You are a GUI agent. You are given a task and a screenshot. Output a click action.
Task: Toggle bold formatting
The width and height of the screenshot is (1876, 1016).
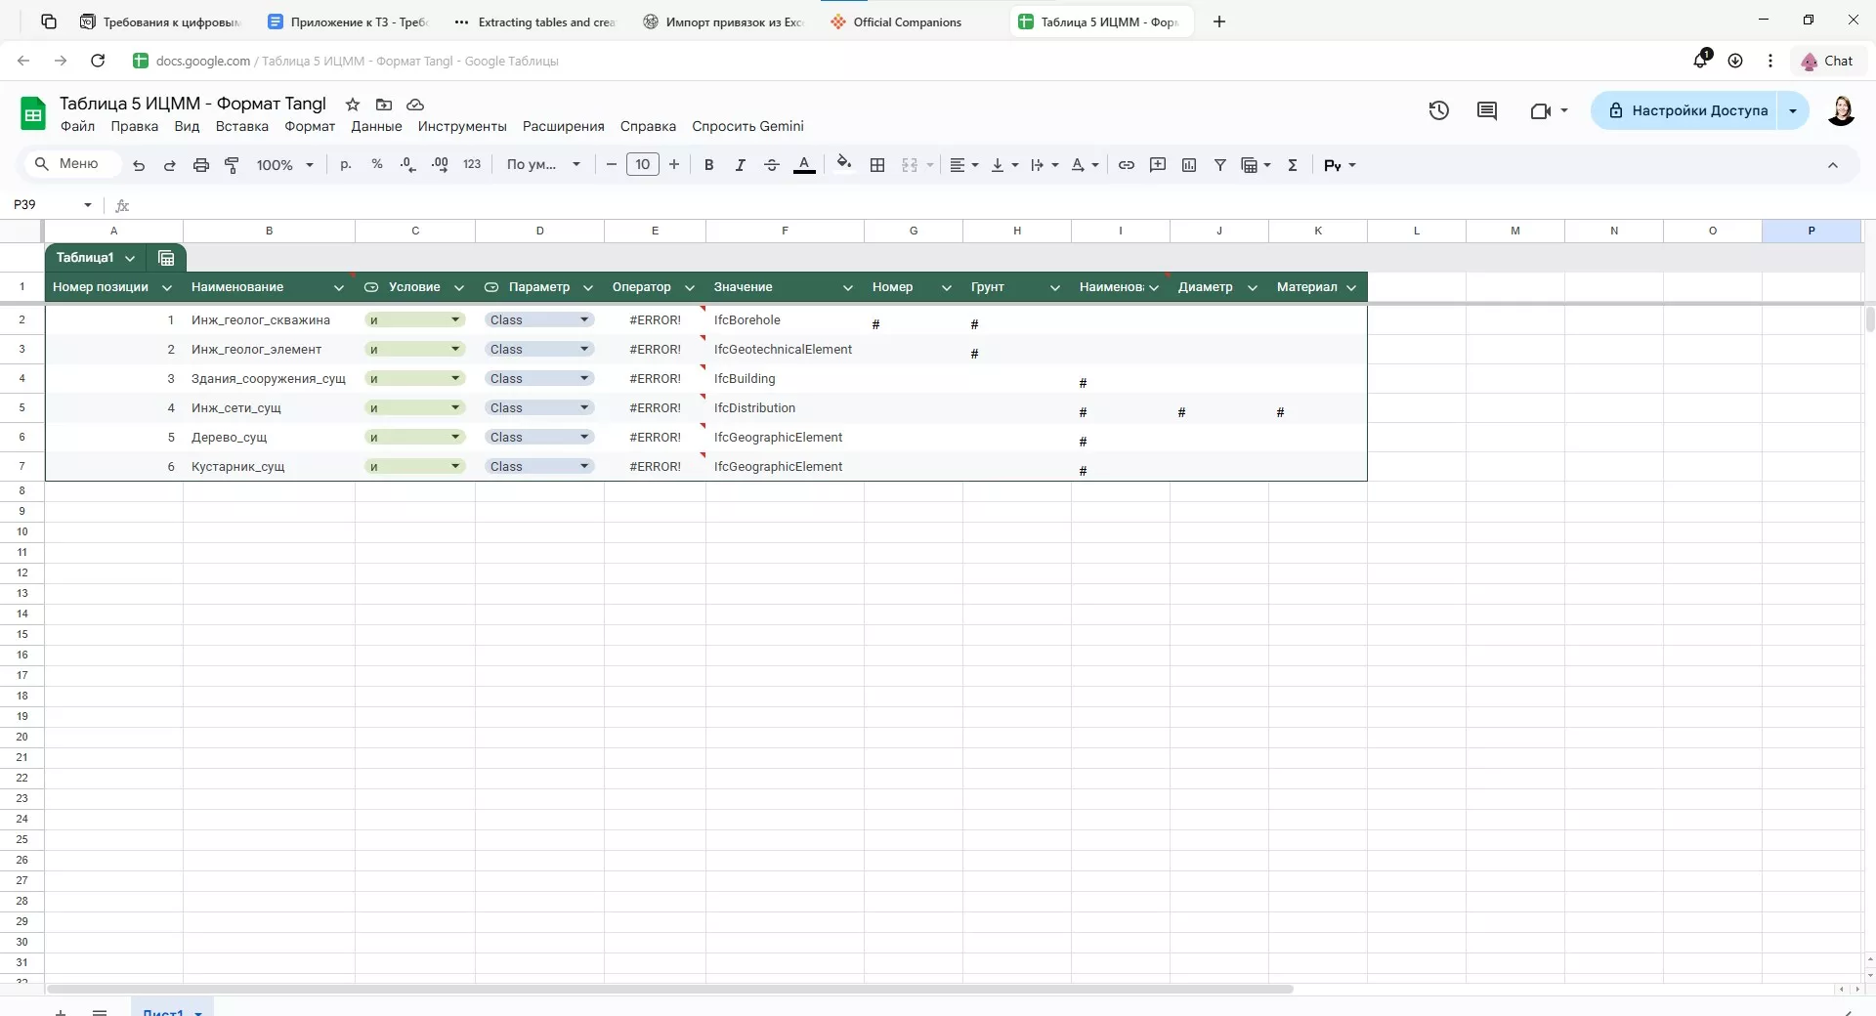[709, 165]
